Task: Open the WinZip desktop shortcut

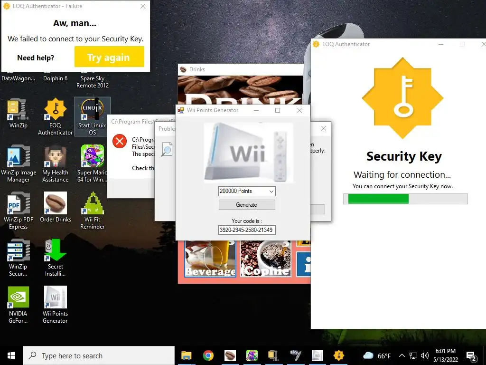Action: pos(18,113)
